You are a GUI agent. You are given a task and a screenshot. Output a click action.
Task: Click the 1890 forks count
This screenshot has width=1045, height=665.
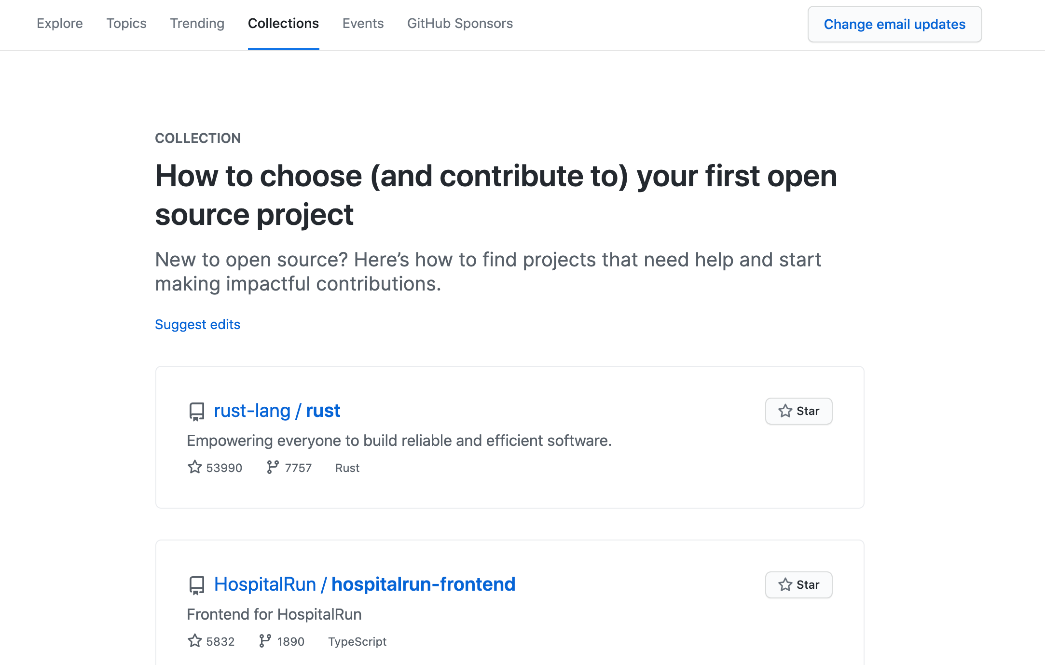click(x=290, y=641)
